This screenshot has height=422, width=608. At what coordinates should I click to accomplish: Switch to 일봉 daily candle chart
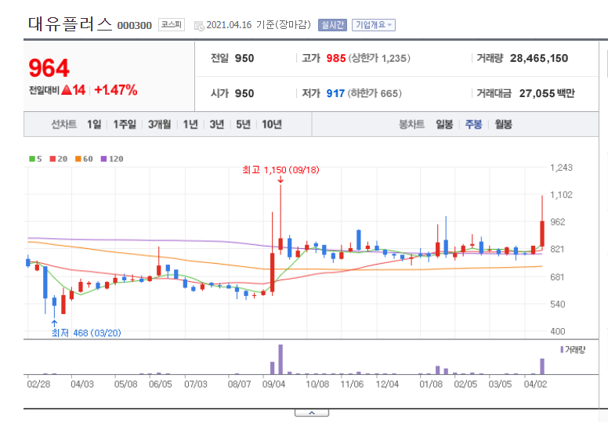444,124
